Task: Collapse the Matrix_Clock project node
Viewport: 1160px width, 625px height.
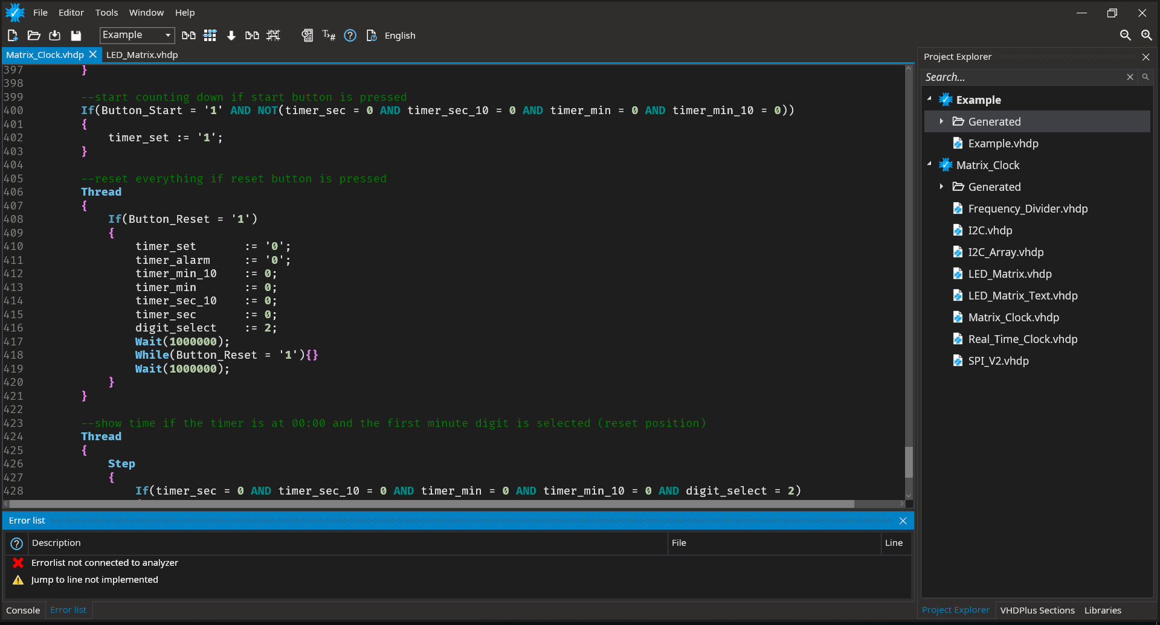Action: click(929, 164)
